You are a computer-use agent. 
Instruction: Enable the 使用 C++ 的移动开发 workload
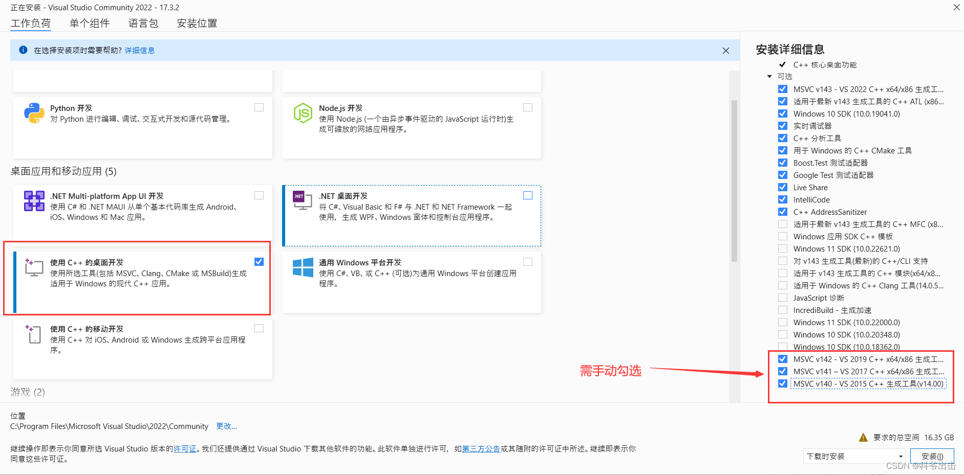coord(259,328)
